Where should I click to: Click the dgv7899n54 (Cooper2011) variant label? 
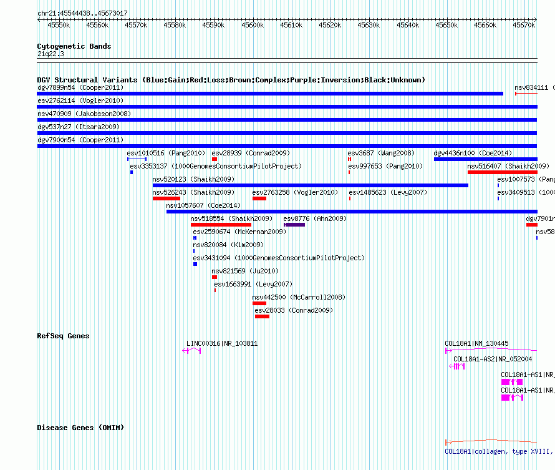point(80,87)
